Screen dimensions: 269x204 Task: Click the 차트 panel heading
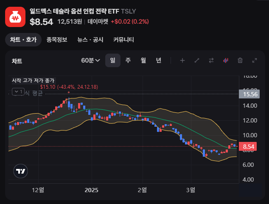click(x=17, y=61)
